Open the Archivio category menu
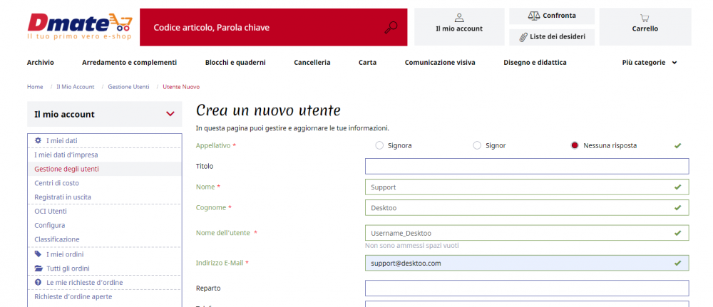 click(x=41, y=63)
